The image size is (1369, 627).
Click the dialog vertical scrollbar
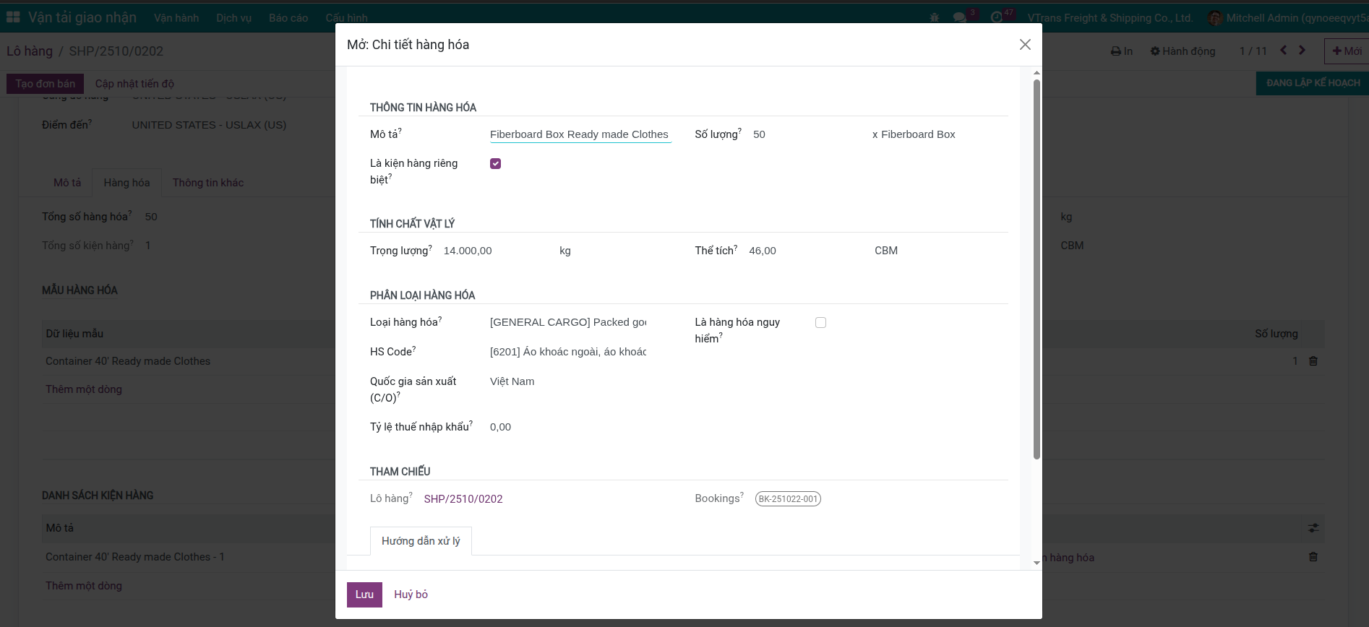click(1037, 267)
